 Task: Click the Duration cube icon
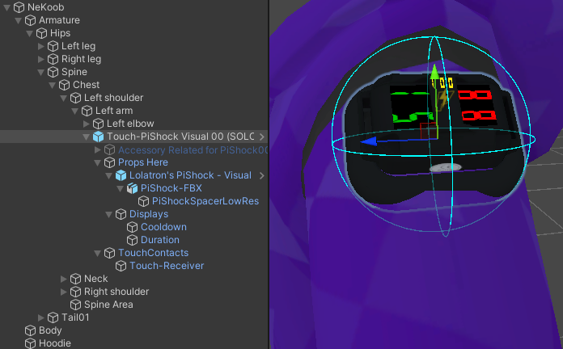132,240
